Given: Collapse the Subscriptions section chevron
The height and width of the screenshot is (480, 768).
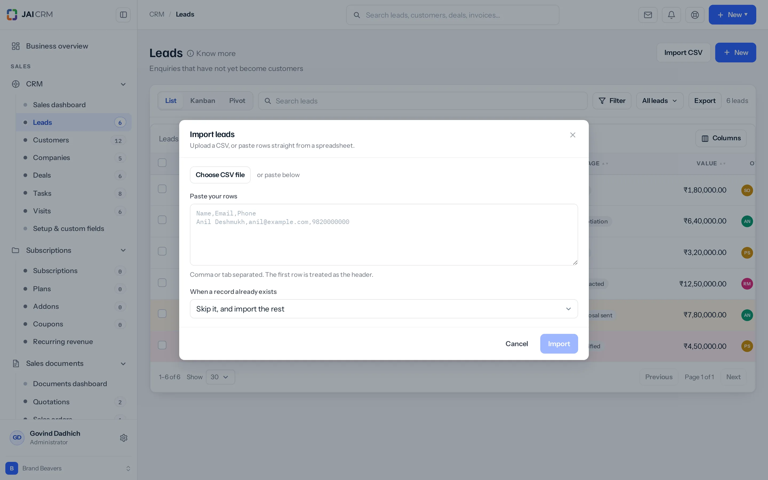Looking at the screenshot, I should pos(123,250).
